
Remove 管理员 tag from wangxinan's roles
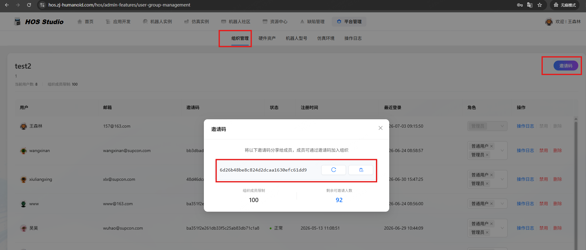pos(487,155)
